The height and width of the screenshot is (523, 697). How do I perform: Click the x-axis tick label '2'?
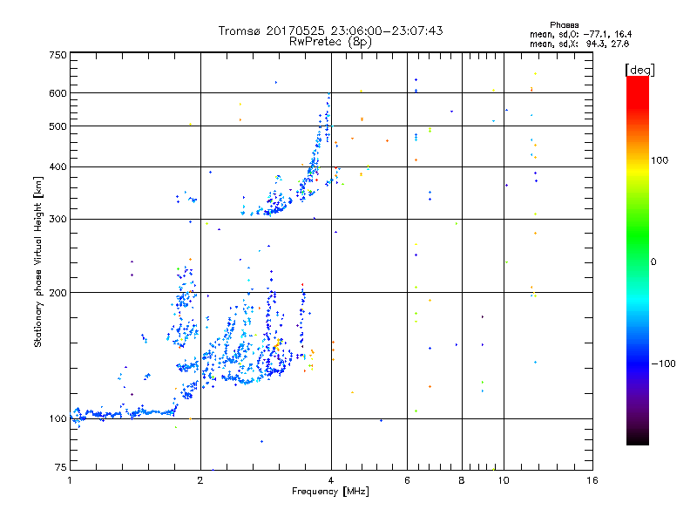(200, 480)
